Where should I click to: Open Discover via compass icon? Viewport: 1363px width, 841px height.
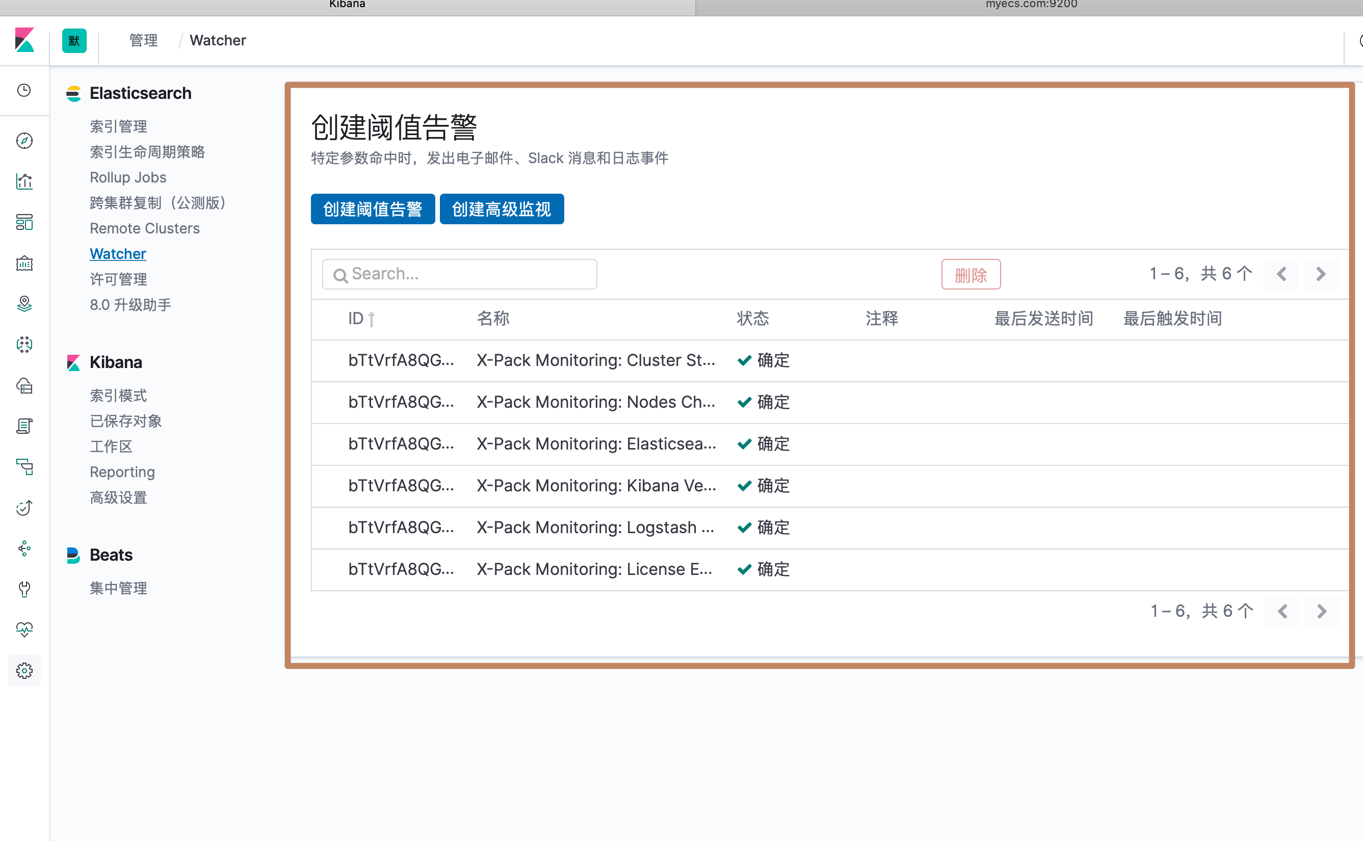point(24,141)
